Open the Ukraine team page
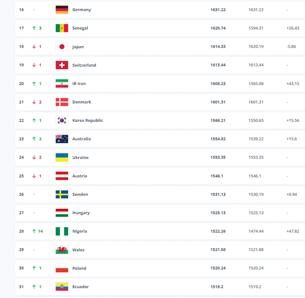 coord(80,158)
